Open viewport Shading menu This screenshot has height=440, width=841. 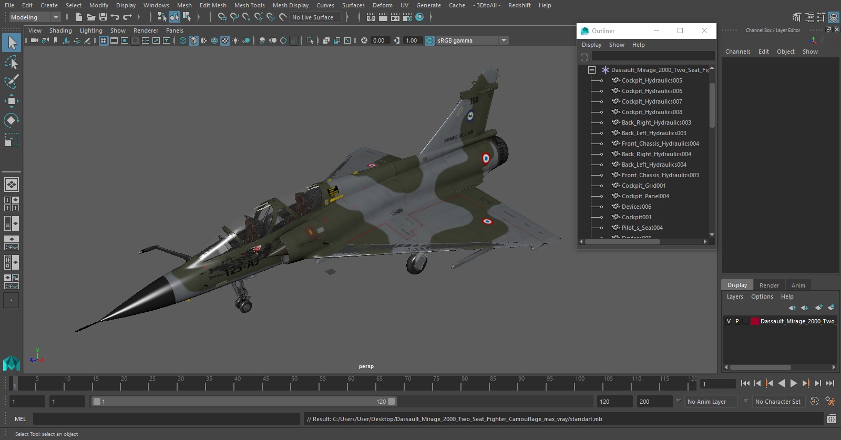point(60,30)
